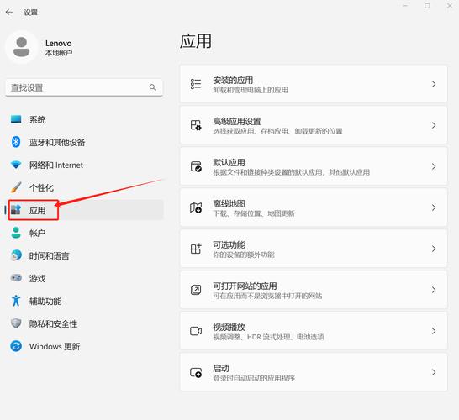The image size is (459, 420).
Task: Click the list icon of 安装的应用
Action: tap(196, 84)
